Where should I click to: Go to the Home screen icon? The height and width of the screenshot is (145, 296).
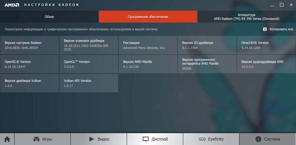pyautogui.click(x=7, y=139)
